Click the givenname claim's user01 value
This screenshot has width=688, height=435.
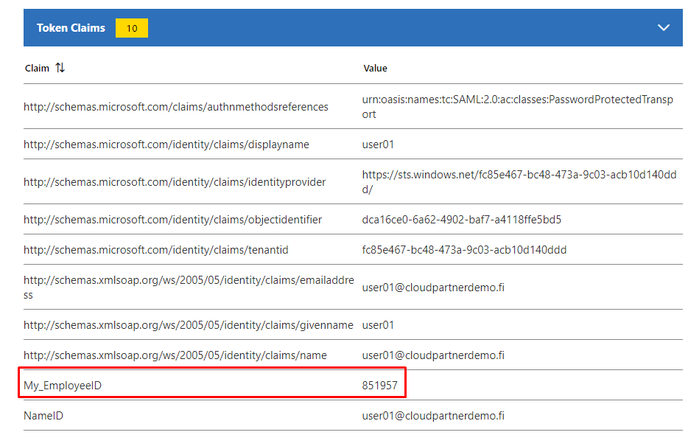click(378, 325)
